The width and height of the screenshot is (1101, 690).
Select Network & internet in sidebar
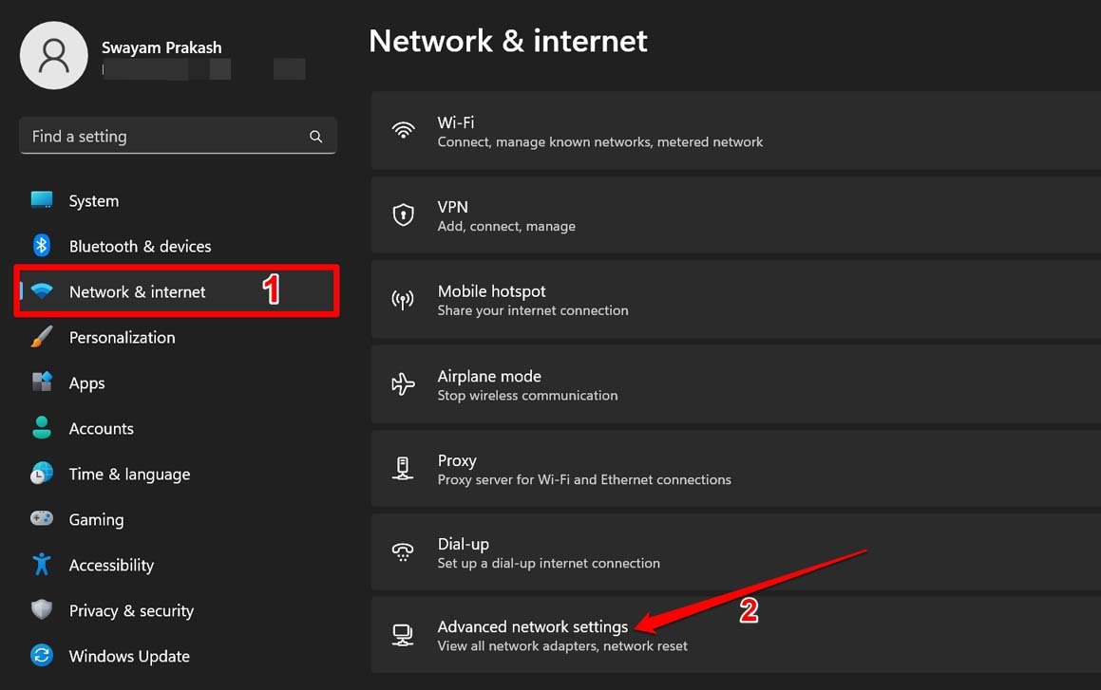click(x=177, y=291)
